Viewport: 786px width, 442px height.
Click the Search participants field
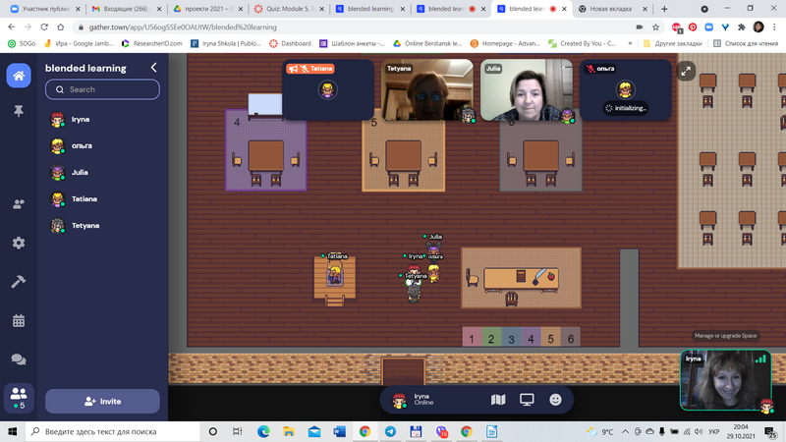pyautogui.click(x=102, y=89)
